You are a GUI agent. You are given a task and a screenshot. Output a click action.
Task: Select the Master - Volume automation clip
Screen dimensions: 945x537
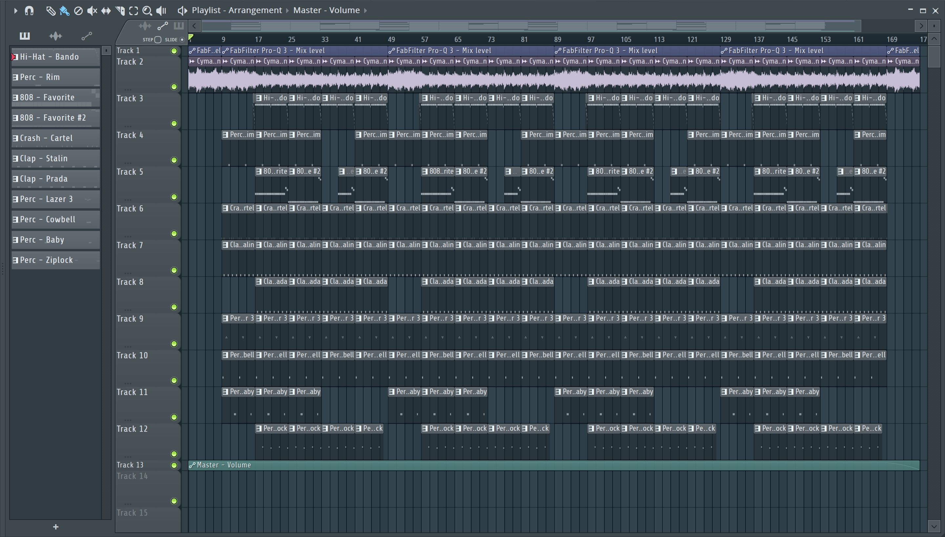tap(554, 466)
